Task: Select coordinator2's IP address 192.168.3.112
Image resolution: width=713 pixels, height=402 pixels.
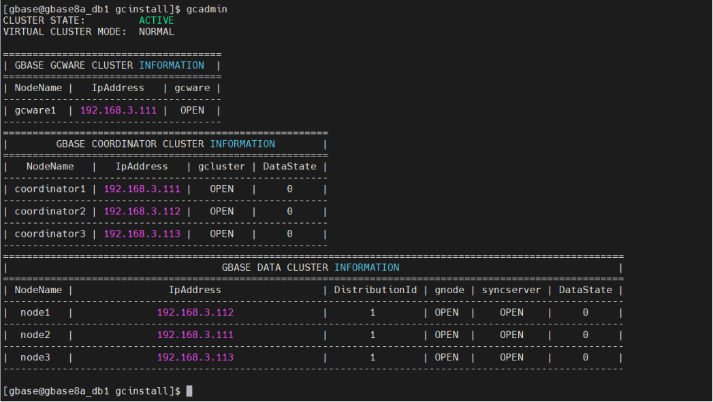Action: [142, 211]
